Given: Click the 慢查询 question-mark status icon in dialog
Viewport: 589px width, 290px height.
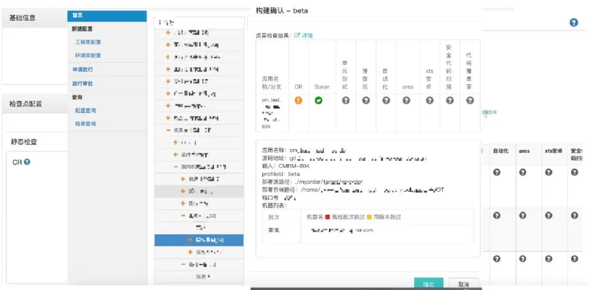Looking at the screenshot, I should 366,100.
